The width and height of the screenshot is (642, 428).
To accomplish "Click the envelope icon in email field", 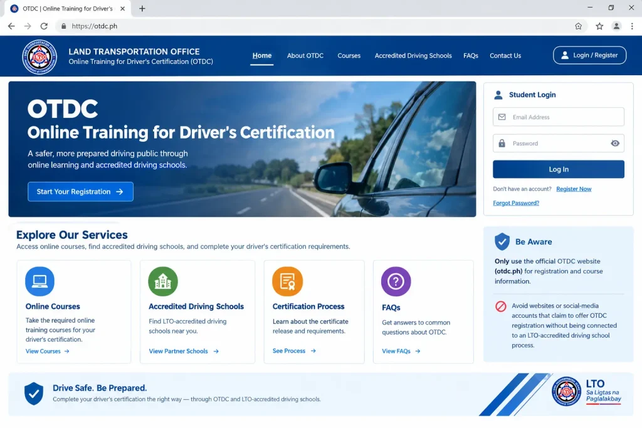I will pyautogui.click(x=502, y=117).
